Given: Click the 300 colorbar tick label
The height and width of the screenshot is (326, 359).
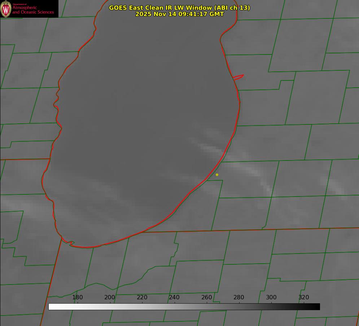Looking at the screenshot, I should pos(271,298).
